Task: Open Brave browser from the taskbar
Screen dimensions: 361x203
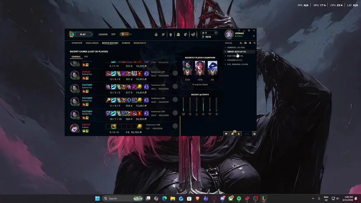Action: [197, 198]
